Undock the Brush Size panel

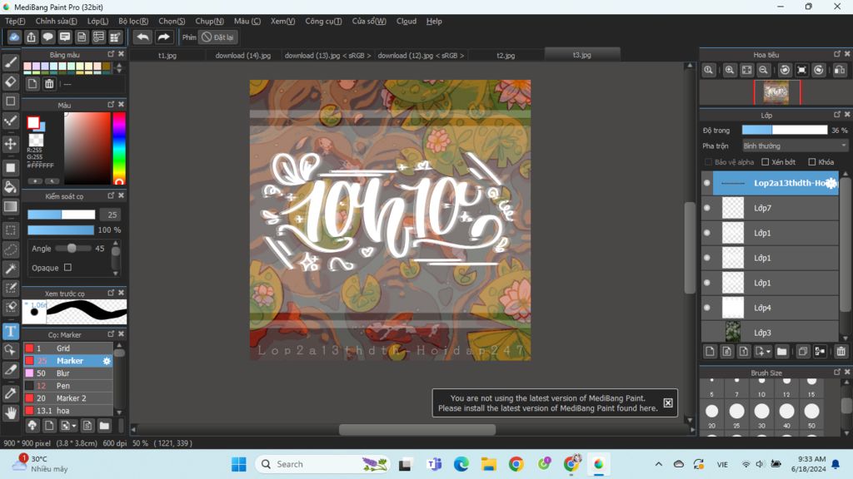tap(836, 372)
